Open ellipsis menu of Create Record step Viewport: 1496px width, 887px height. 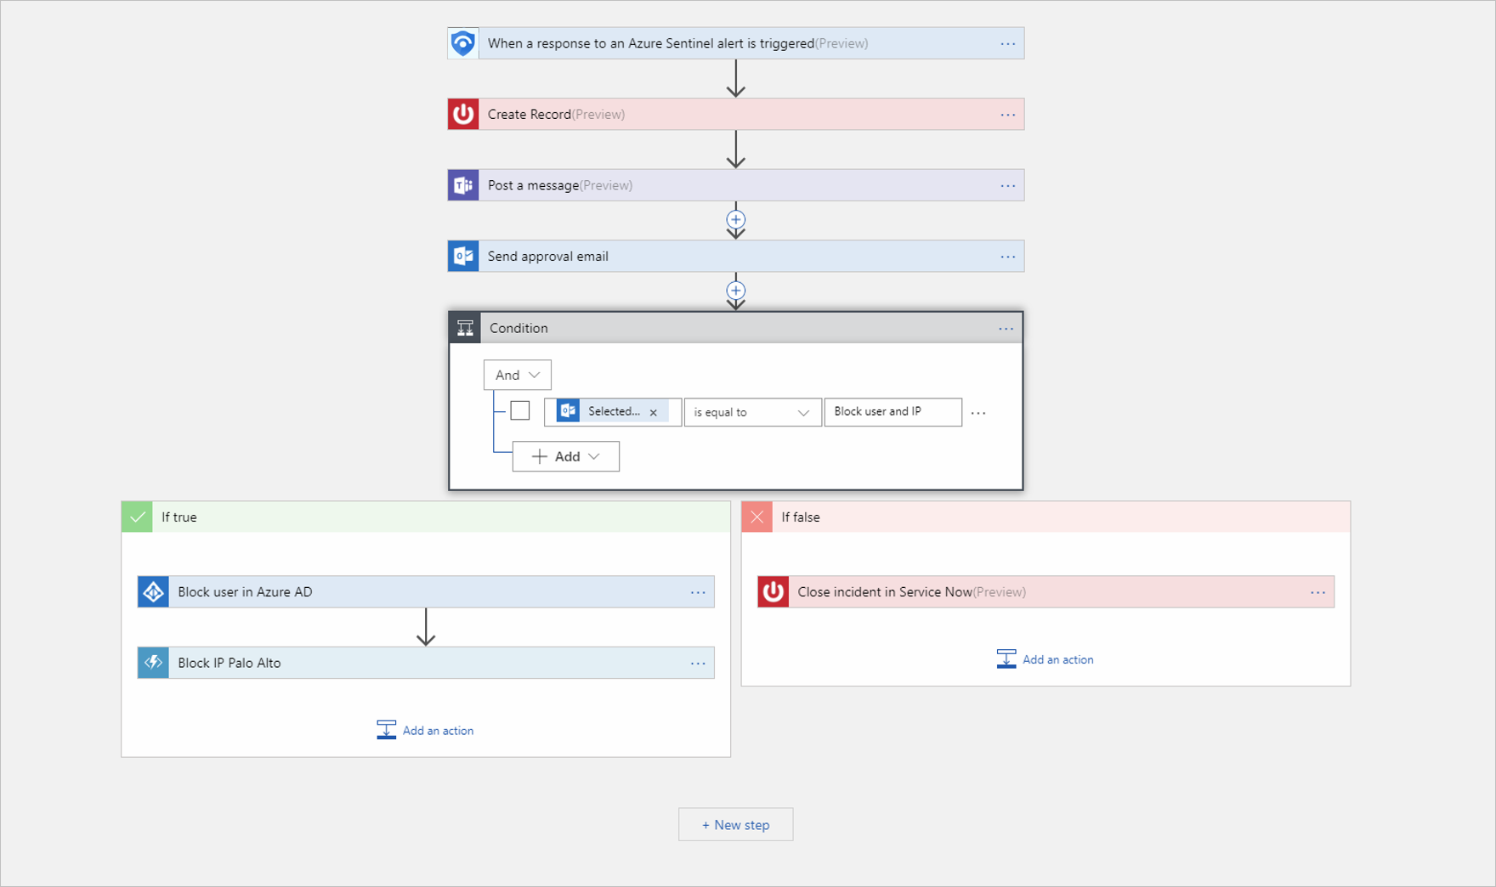coord(1007,115)
